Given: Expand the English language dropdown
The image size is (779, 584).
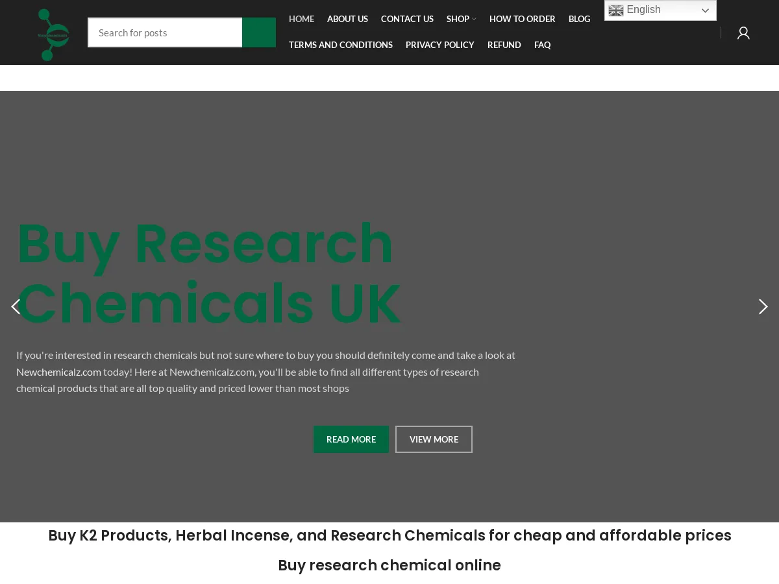Looking at the screenshot, I should tap(660, 10).
